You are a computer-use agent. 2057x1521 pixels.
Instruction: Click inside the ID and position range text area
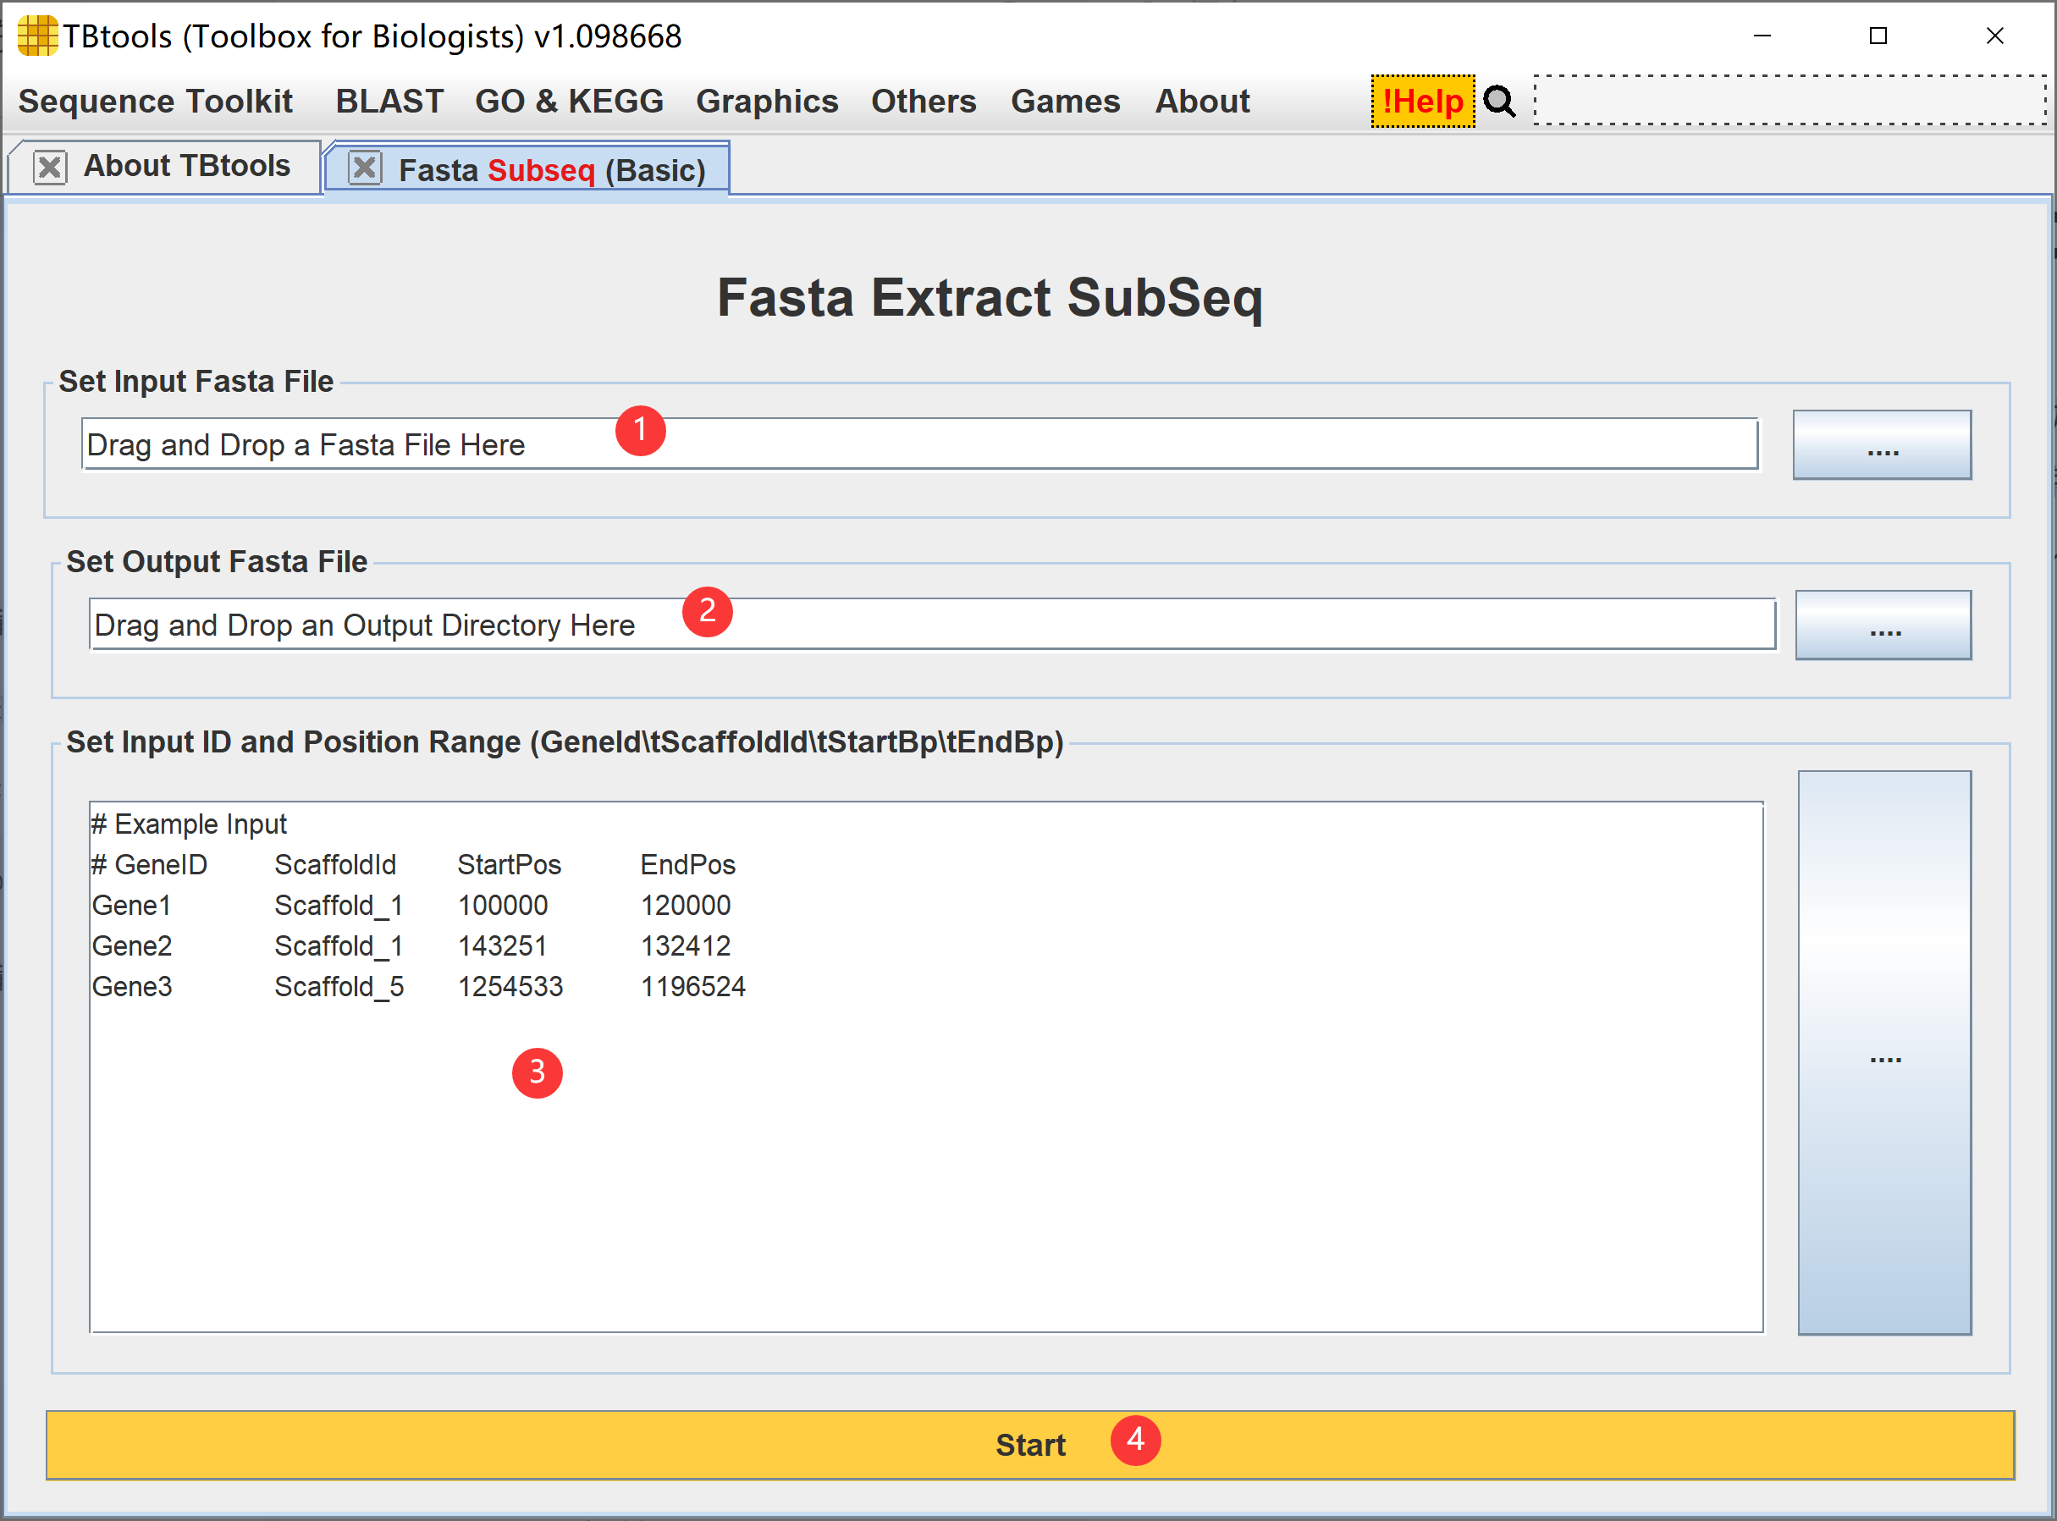tap(926, 1067)
